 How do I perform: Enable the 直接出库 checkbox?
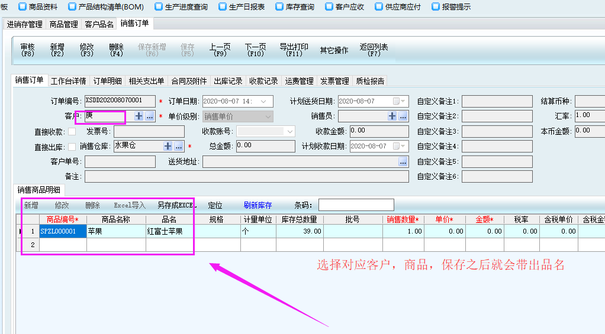click(72, 147)
